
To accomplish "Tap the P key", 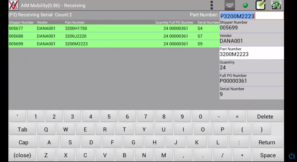I will [222, 129].
